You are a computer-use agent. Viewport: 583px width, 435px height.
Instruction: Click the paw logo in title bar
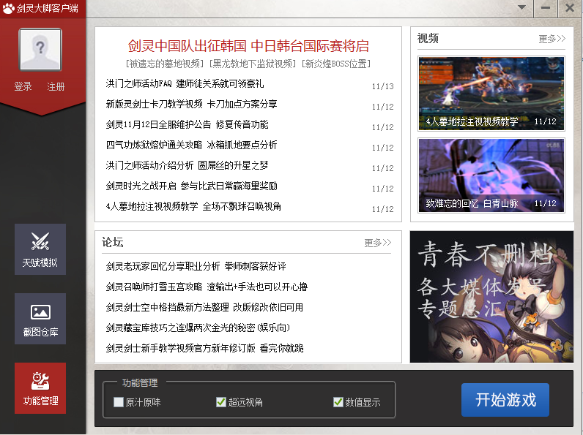(x=8, y=7)
